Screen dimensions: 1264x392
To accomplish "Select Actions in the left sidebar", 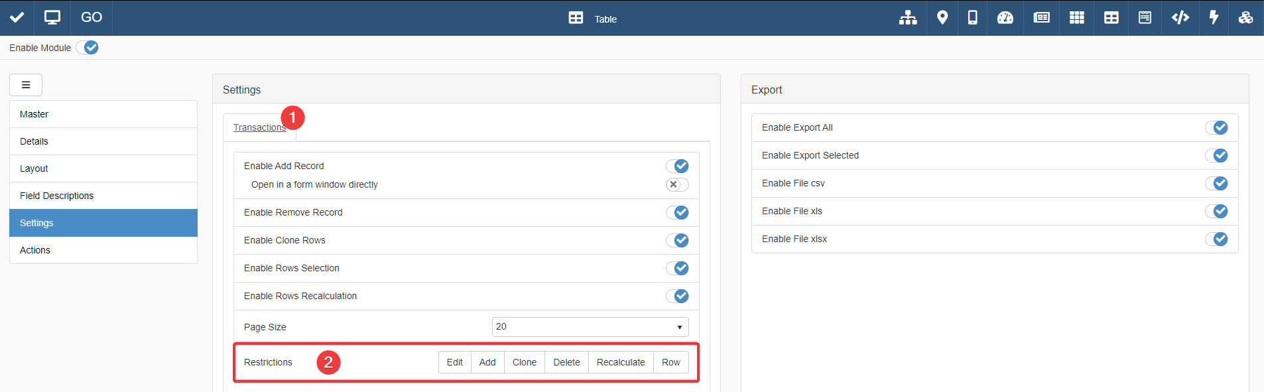I will (35, 250).
